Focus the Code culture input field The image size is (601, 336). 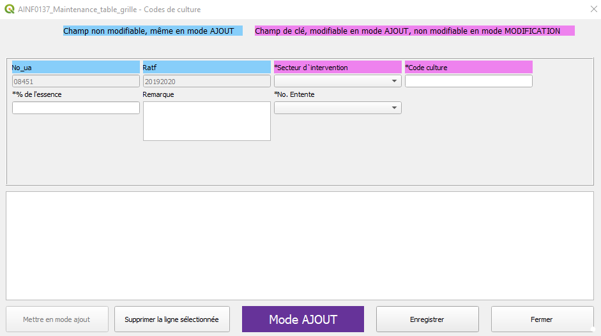468,81
